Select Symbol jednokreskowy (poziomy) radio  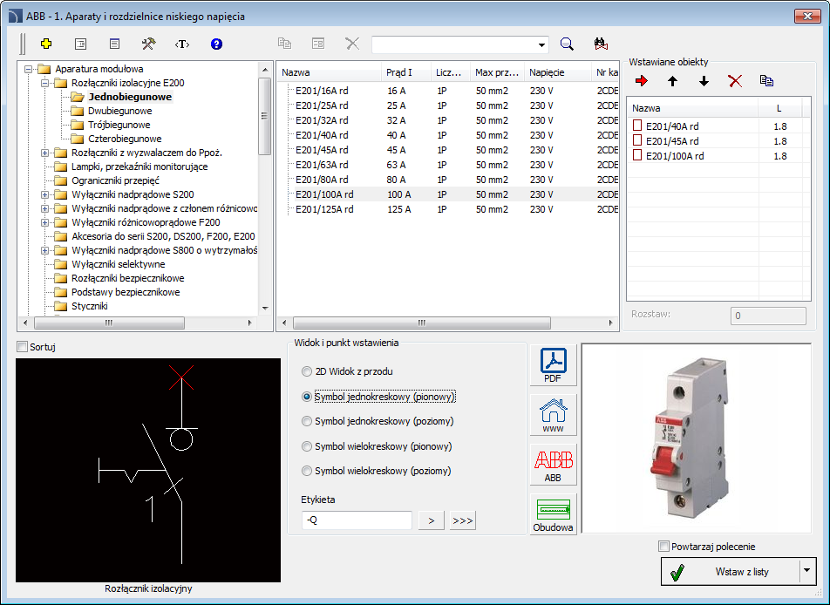(307, 421)
